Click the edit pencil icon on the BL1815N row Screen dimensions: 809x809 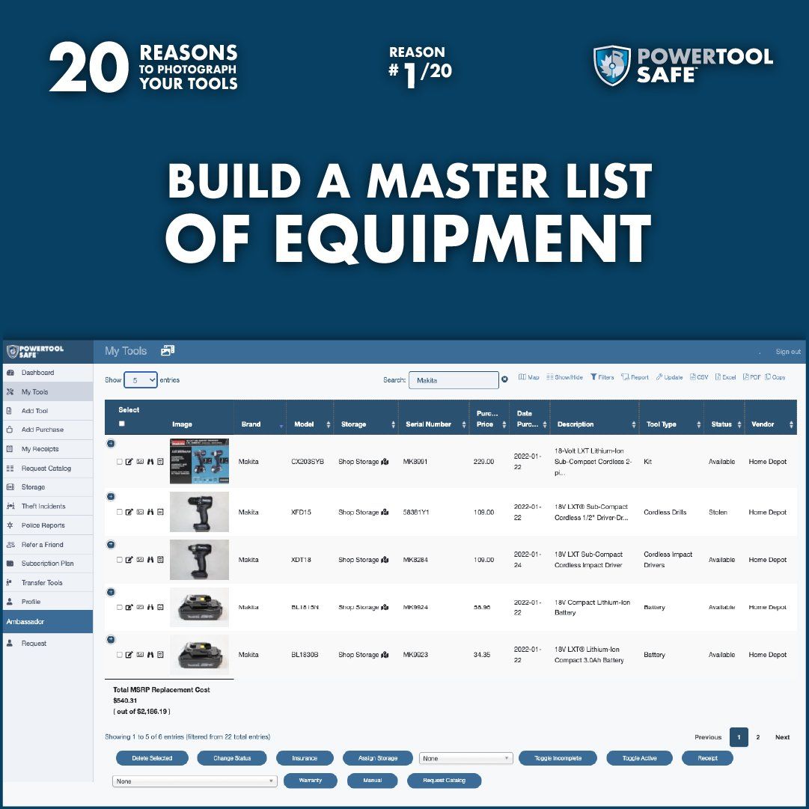(x=129, y=607)
